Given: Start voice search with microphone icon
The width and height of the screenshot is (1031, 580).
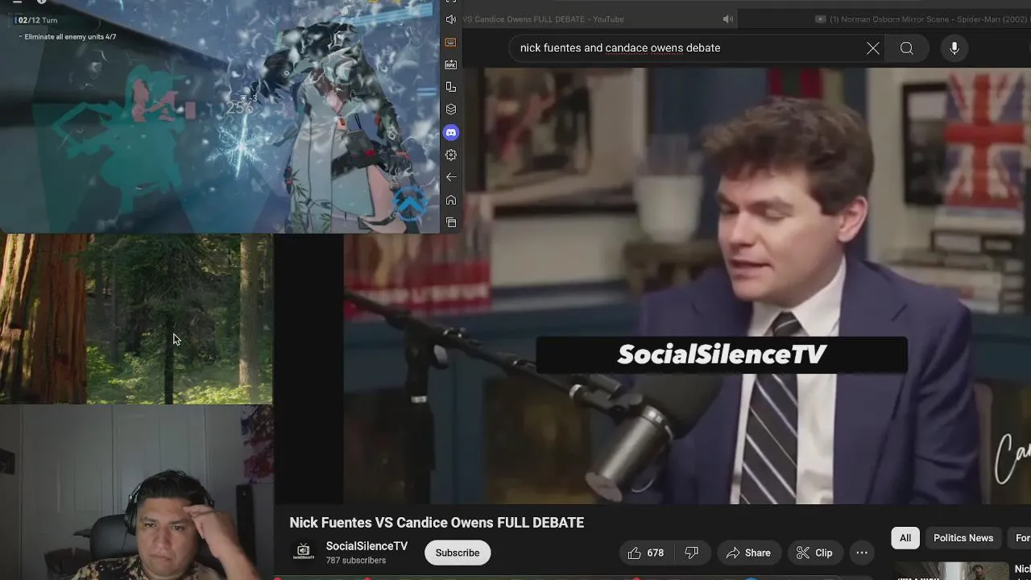Looking at the screenshot, I should click(x=954, y=48).
